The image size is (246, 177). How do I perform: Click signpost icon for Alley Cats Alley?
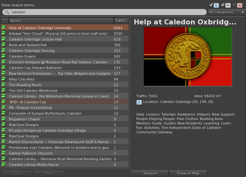4,79
